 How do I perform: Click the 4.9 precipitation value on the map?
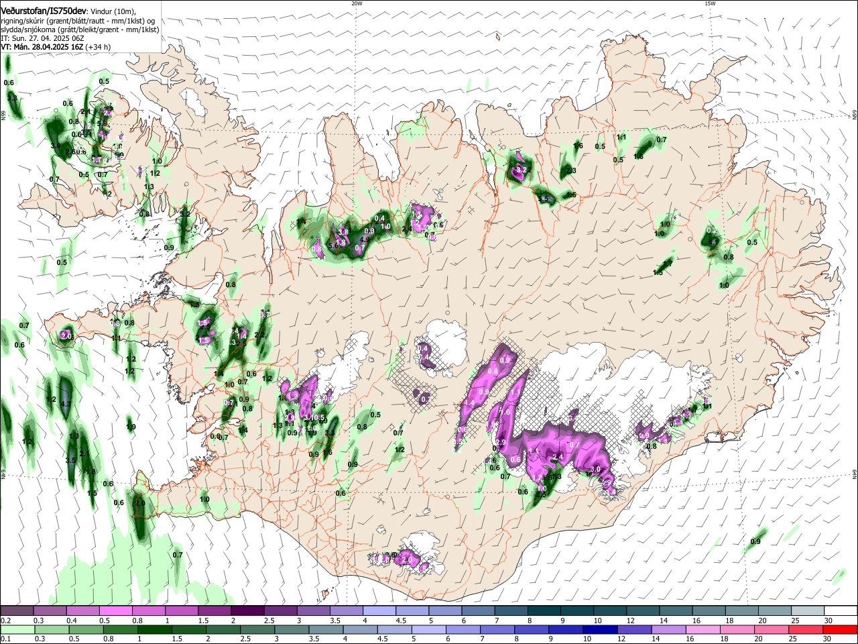[365, 239]
